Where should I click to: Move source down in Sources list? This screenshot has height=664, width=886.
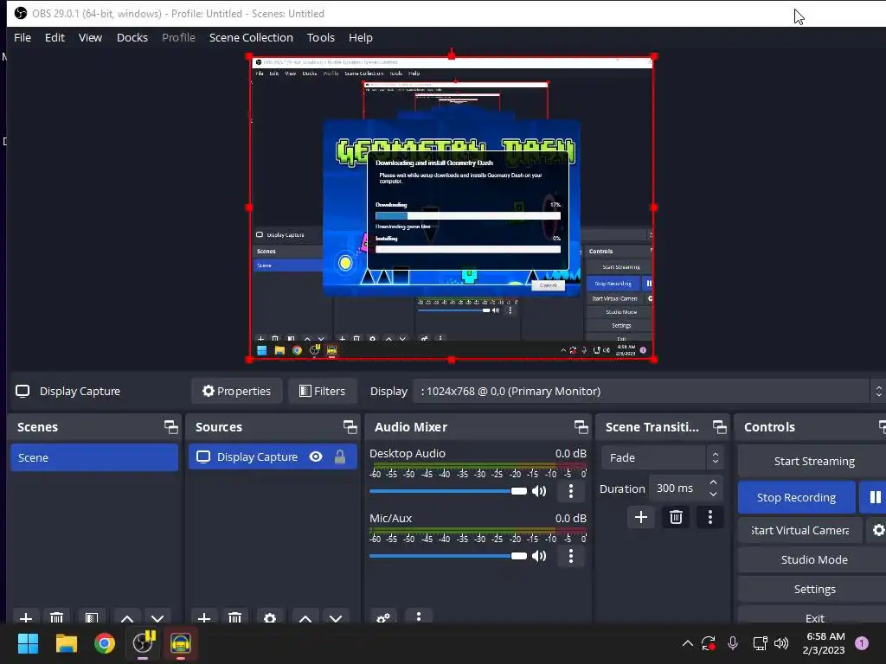coord(336,617)
